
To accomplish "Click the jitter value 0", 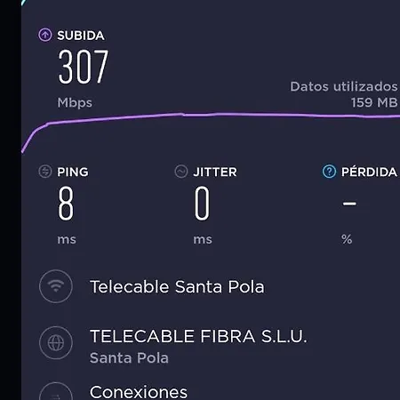I will click(202, 204).
